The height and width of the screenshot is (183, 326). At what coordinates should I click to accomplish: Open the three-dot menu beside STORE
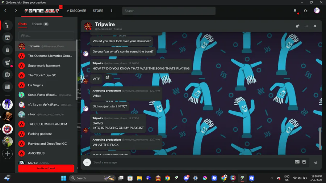coord(112,10)
